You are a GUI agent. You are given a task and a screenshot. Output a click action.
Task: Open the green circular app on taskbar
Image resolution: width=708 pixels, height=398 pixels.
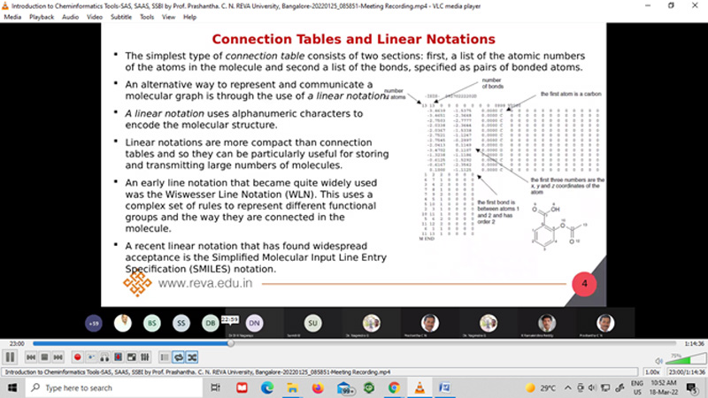369,387
